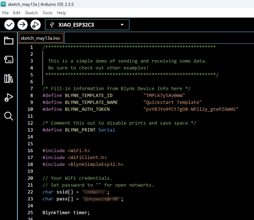Image resolution: width=254 pixels, height=220 pixels.
Task: Click the auth token string value
Action: pos(191,109)
